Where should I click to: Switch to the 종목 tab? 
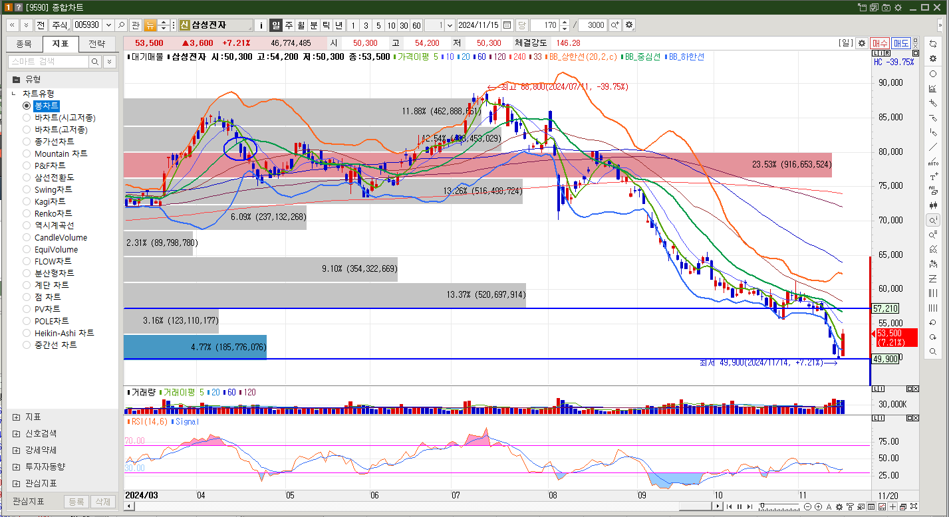click(24, 44)
